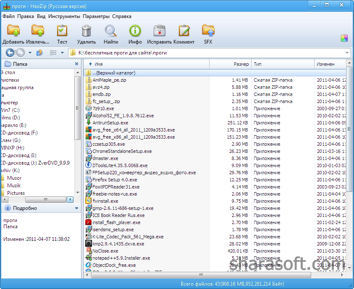Maximize the HaoZip window
This screenshot has height=289, width=354.
click(327, 5)
